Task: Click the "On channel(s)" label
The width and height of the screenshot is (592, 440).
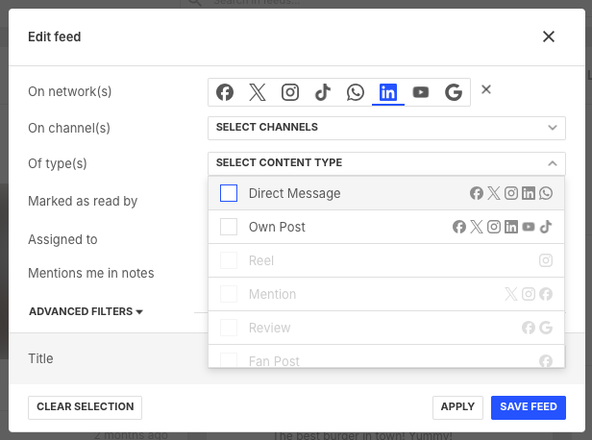Action: [69, 129]
